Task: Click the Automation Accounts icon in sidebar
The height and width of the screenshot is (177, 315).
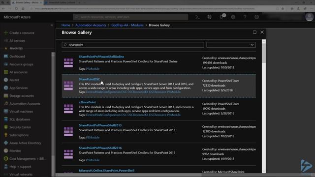Action: (x=6, y=104)
